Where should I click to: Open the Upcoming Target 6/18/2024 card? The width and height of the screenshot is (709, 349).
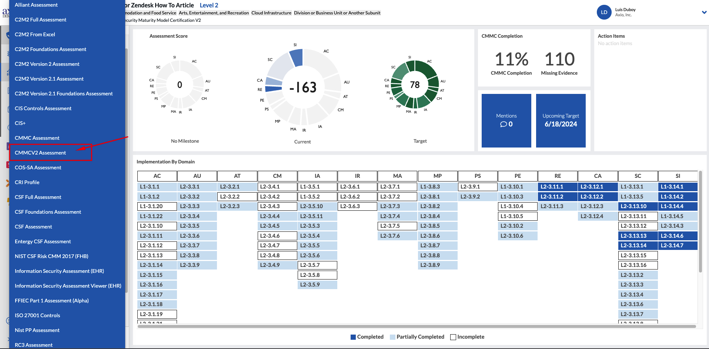[x=561, y=121]
